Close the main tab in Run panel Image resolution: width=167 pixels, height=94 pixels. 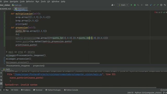click(11, 69)
